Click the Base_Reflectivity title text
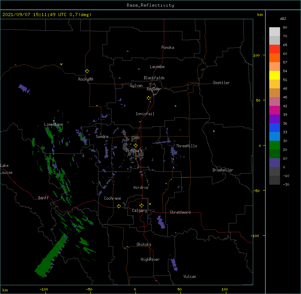This screenshot has width=301, height=294. coord(150,5)
